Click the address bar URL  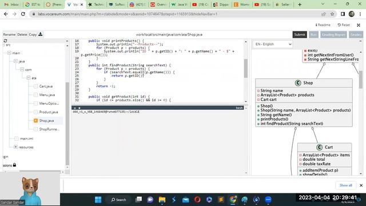point(128,14)
